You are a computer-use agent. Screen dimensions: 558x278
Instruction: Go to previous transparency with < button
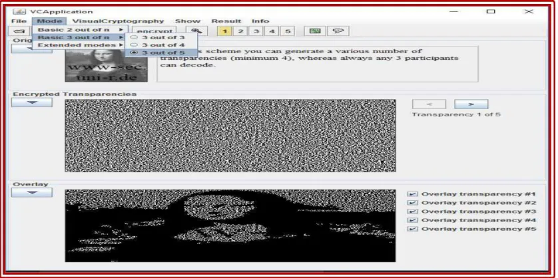click(x=429, y=104)
